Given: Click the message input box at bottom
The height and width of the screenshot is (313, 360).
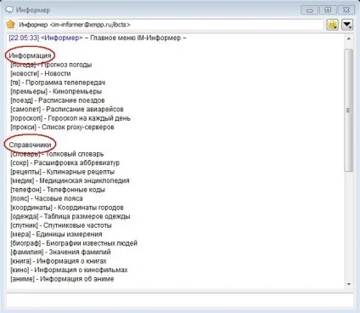Looking at the screenshot, I should pyautogui.click(x=180, y=300).
